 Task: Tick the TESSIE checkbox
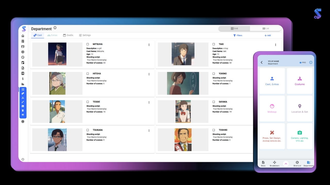[88, 102]
